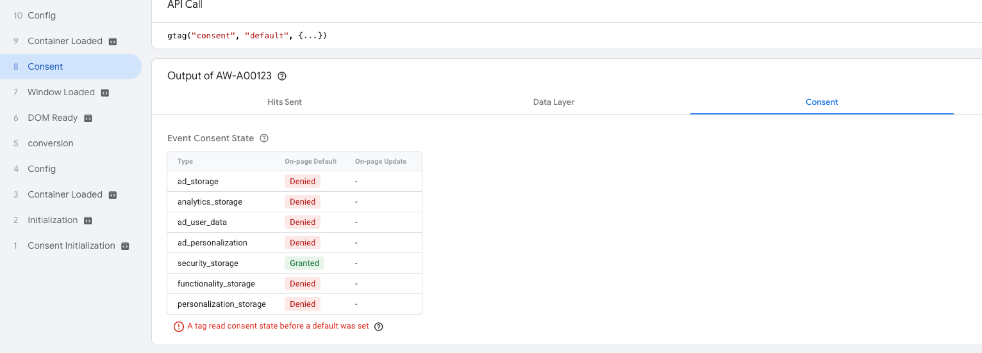
Task: Switch to the Hits Sent tab
Action: tap(284, 102)
